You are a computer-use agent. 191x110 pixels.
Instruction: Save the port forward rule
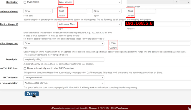point(32,94)
